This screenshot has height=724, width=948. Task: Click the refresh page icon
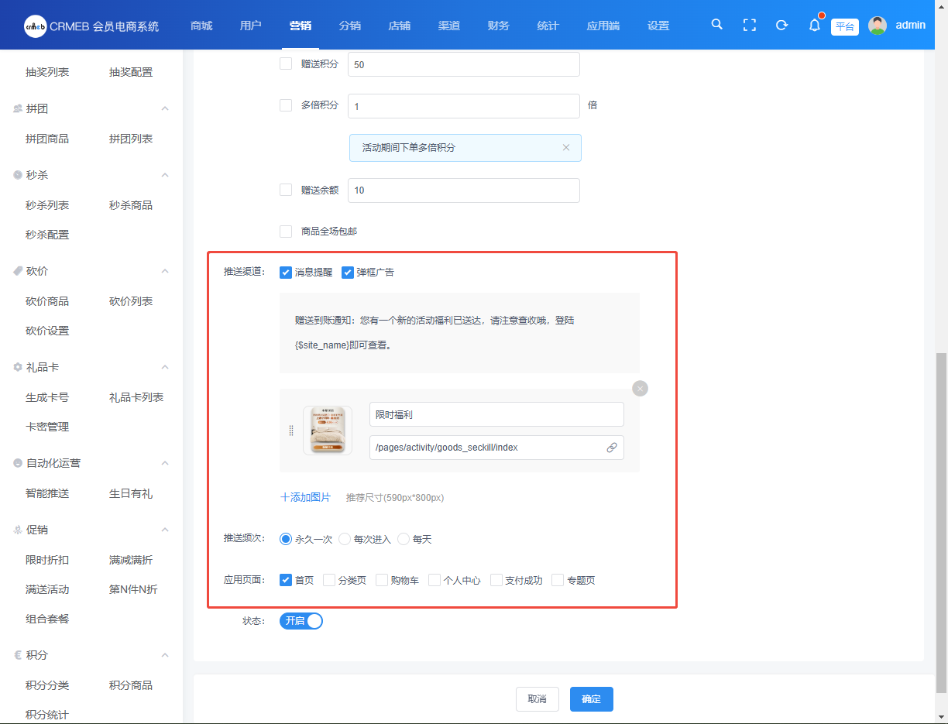[x=781, y=25]
